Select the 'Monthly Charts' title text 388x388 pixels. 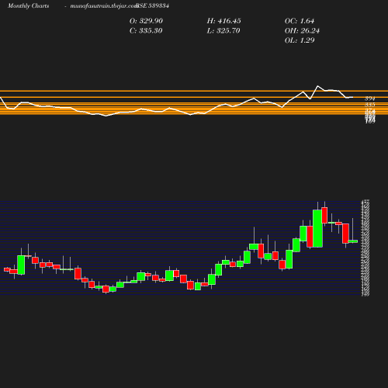29,5
